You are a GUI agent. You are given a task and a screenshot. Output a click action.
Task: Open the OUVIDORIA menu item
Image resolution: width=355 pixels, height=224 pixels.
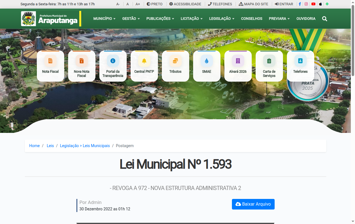tap(306, 19)
